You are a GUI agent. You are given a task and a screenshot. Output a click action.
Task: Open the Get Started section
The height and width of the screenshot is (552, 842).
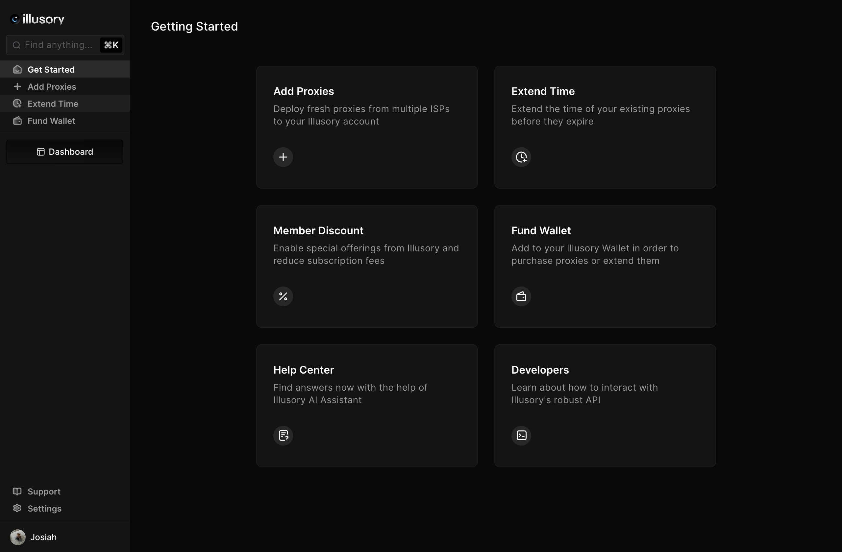(x=51, y=69)
